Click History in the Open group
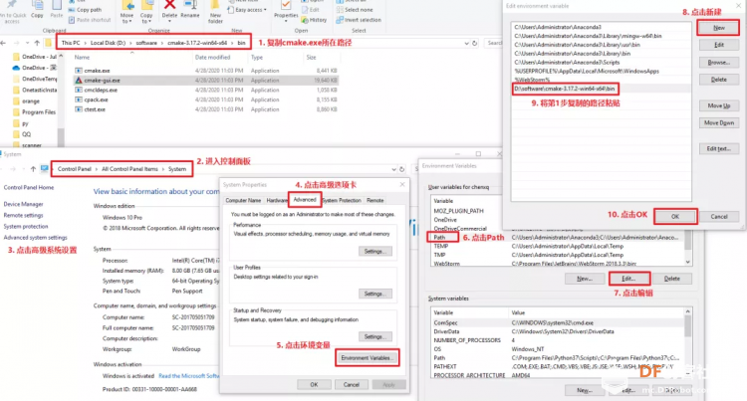 (315, 20)
